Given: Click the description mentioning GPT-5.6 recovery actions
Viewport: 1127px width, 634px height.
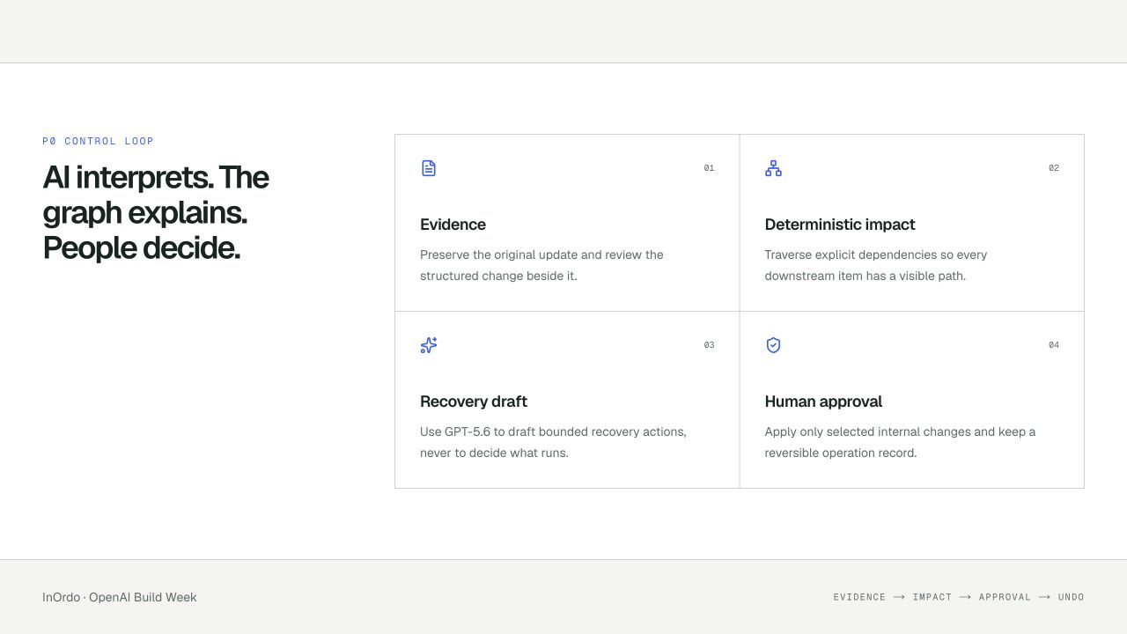Looking at the screenshot, I should pos(553,442).
